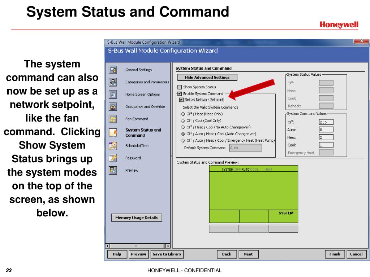The image size is (370, 277).
Task: Click the Fan Command fan icon
Action: click(113, 119)
